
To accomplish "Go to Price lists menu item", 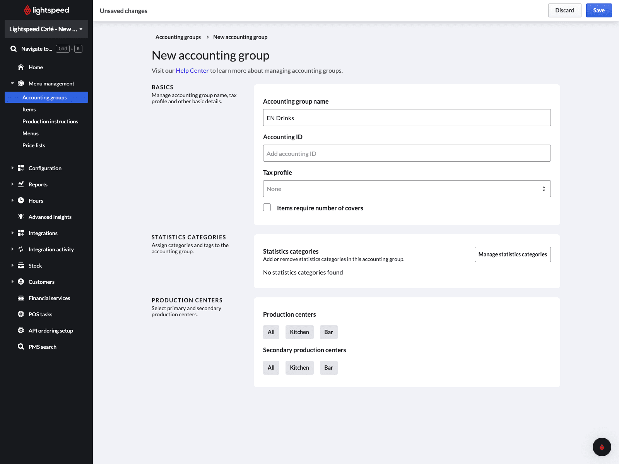I will point(34,145).
